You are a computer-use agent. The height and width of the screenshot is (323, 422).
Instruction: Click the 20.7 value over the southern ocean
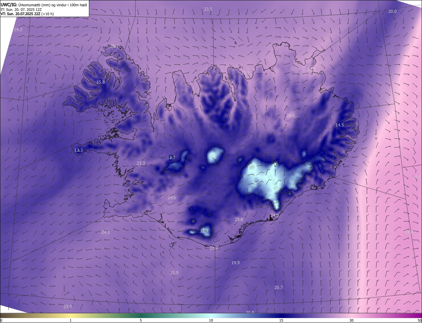[279, 287]
